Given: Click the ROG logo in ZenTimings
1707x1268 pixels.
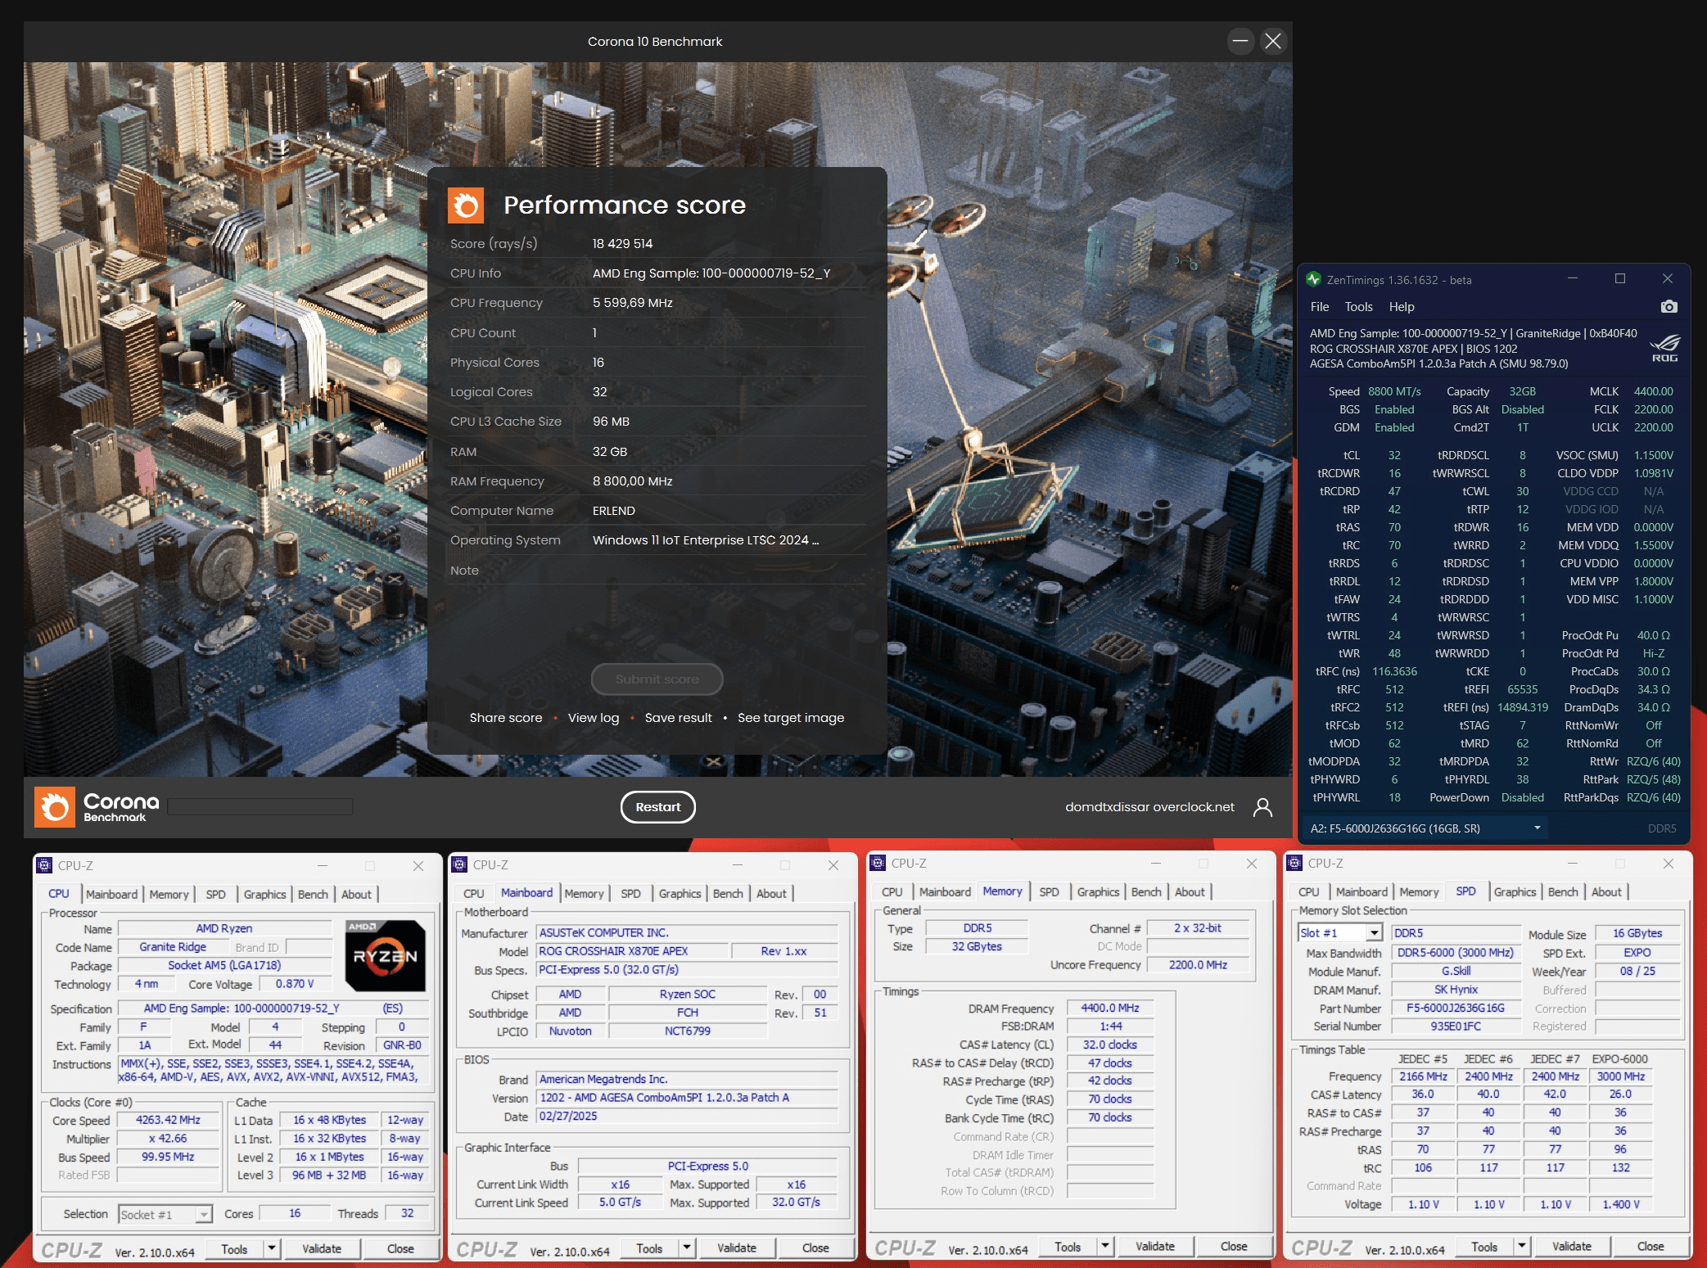Looking at the screenshot, I should [1664, 347].
